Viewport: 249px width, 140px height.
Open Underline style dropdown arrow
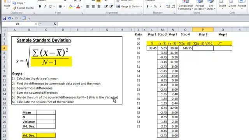pos(54,7)
